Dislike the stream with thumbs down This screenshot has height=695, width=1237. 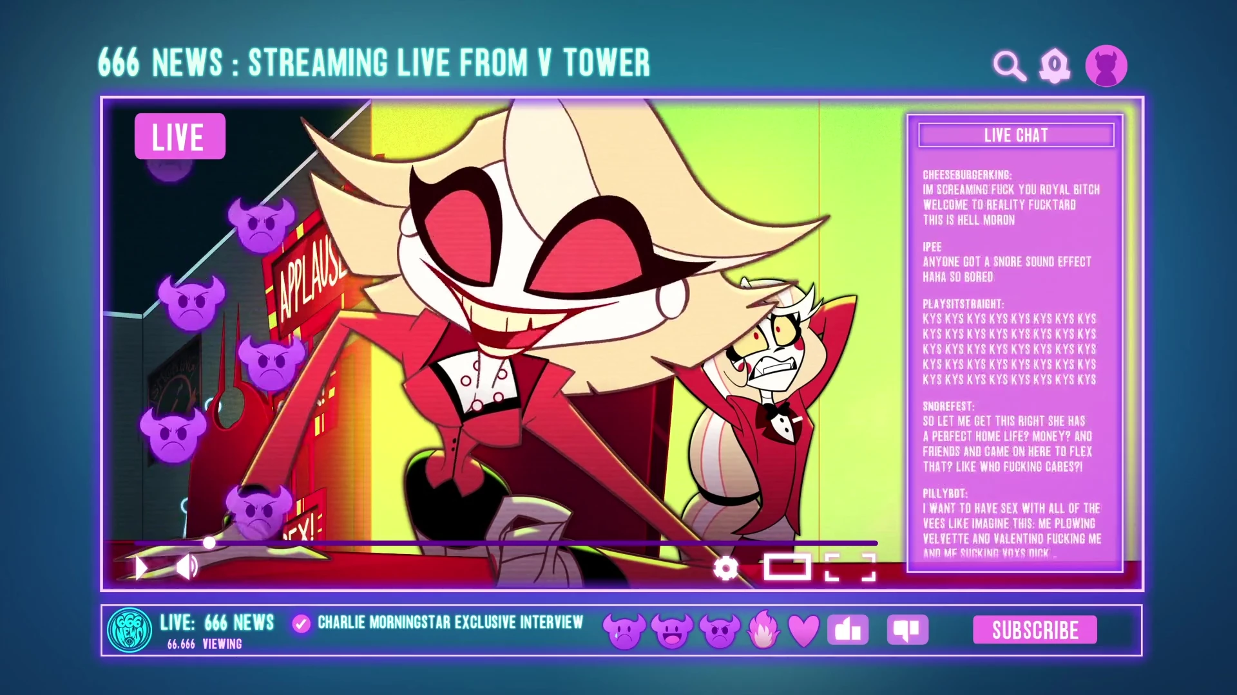pyautogui.click(x=907, y=630)
